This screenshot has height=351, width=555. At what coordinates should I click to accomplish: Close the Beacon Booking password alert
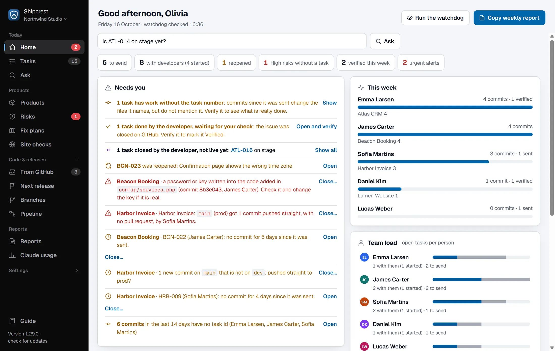[328, 182]
